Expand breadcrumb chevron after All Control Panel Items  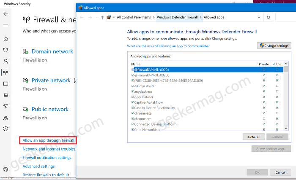point(153,17)
